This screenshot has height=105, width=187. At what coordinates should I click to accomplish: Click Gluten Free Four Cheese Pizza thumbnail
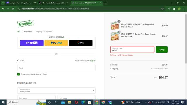(115, 36)
